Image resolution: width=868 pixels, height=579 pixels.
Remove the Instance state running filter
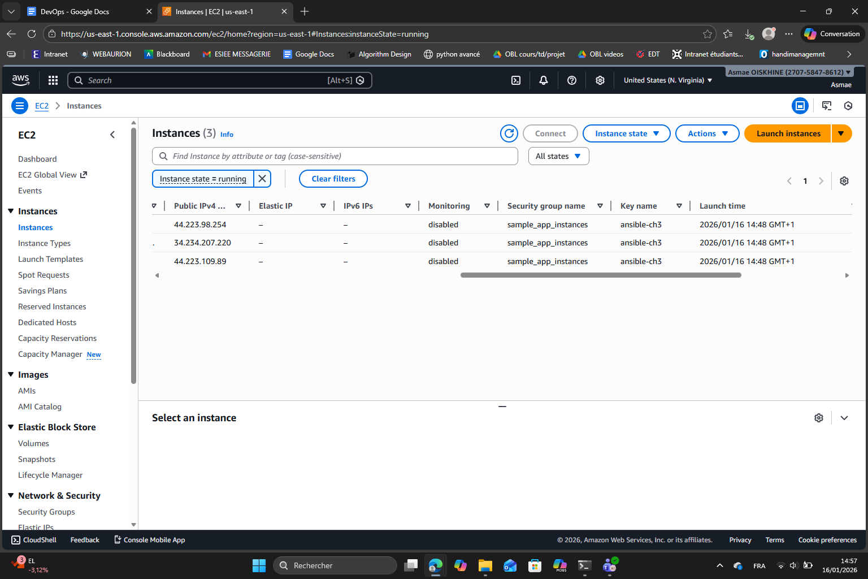click(x=262, y=178)
